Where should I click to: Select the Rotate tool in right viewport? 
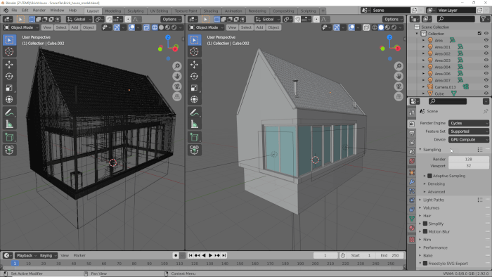click(194, 76)
